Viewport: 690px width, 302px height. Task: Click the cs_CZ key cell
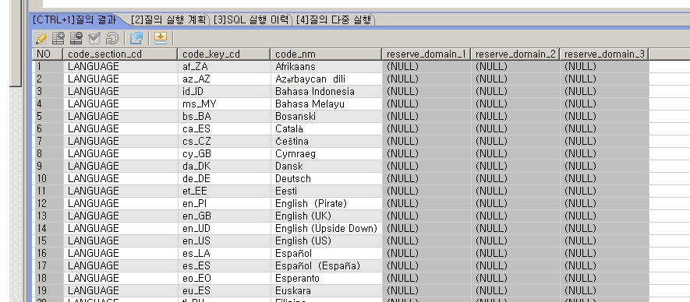click(224, 141)
